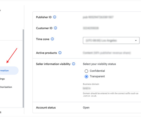Click the Confidential option label
Image resolution: width=141 pixels, height=117 pixels.
coord(97,71)
